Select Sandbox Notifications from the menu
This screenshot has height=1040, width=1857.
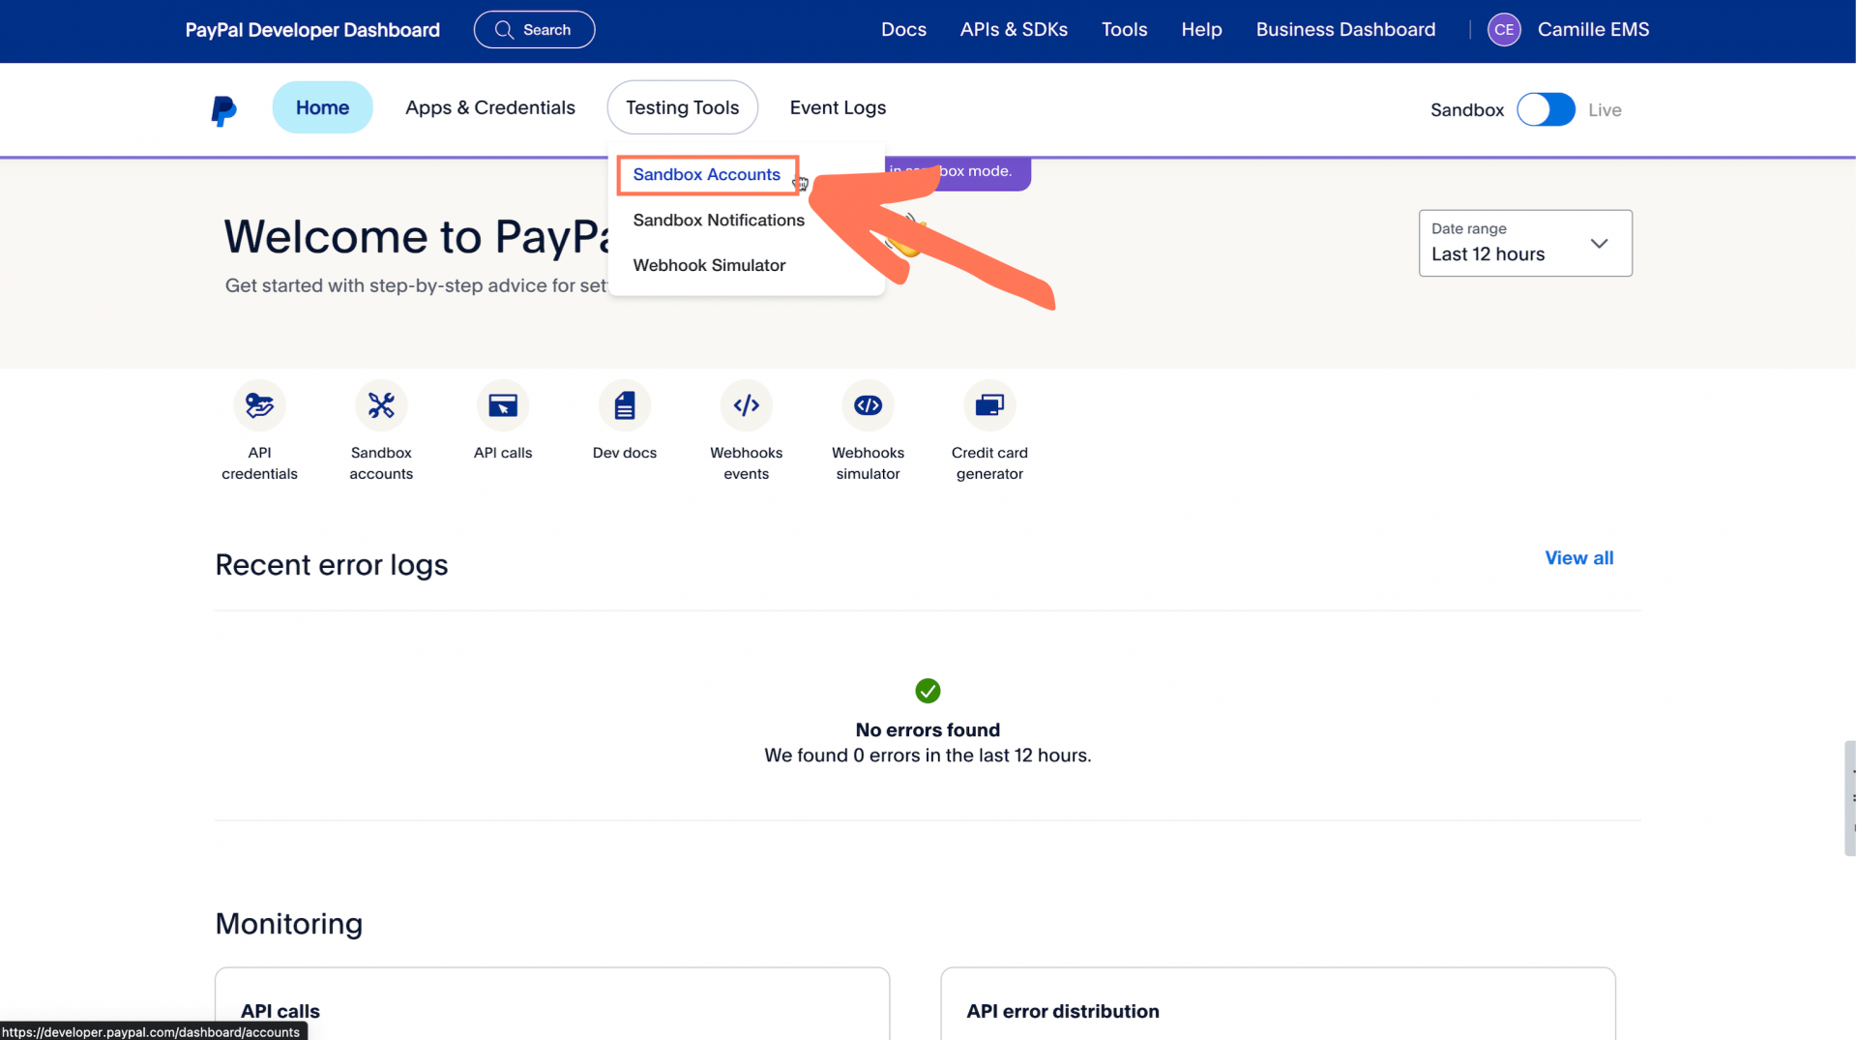pyautogui.click(x=719, y=221)
